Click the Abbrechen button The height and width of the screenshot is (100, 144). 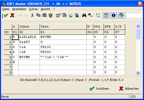point(129,89)
